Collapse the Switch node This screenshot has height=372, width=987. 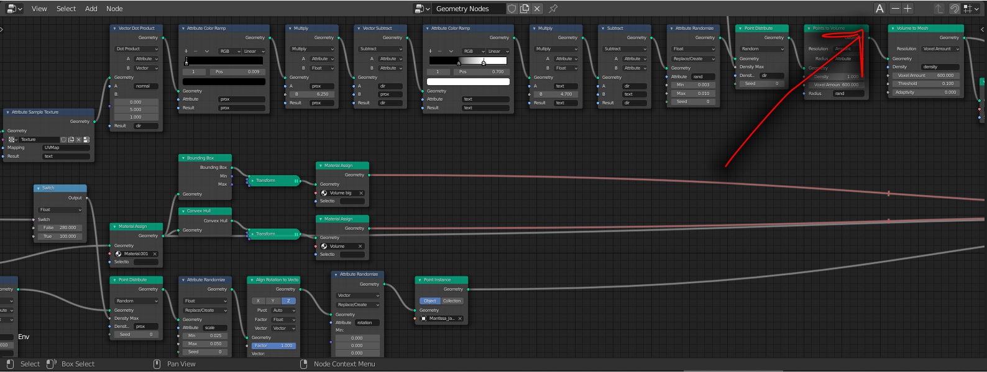click(38, 188)
